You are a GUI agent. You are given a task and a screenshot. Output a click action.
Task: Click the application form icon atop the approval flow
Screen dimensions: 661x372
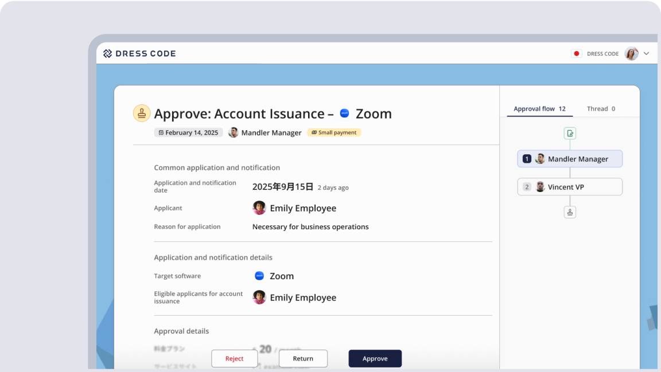569,132
